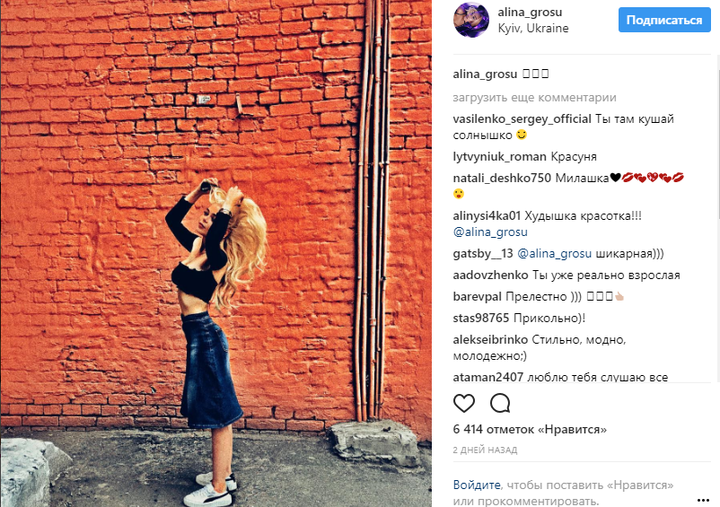Open the three-dots more options menu
The image size is (720, 507).
pyautogui.click(x=703, y=500)
